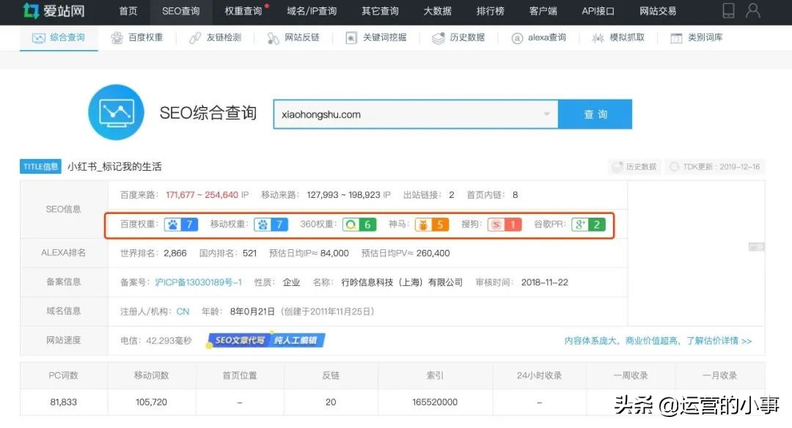The image size is (792, 428).
Task: Open the user account icon
Action: tap(754, 10)
